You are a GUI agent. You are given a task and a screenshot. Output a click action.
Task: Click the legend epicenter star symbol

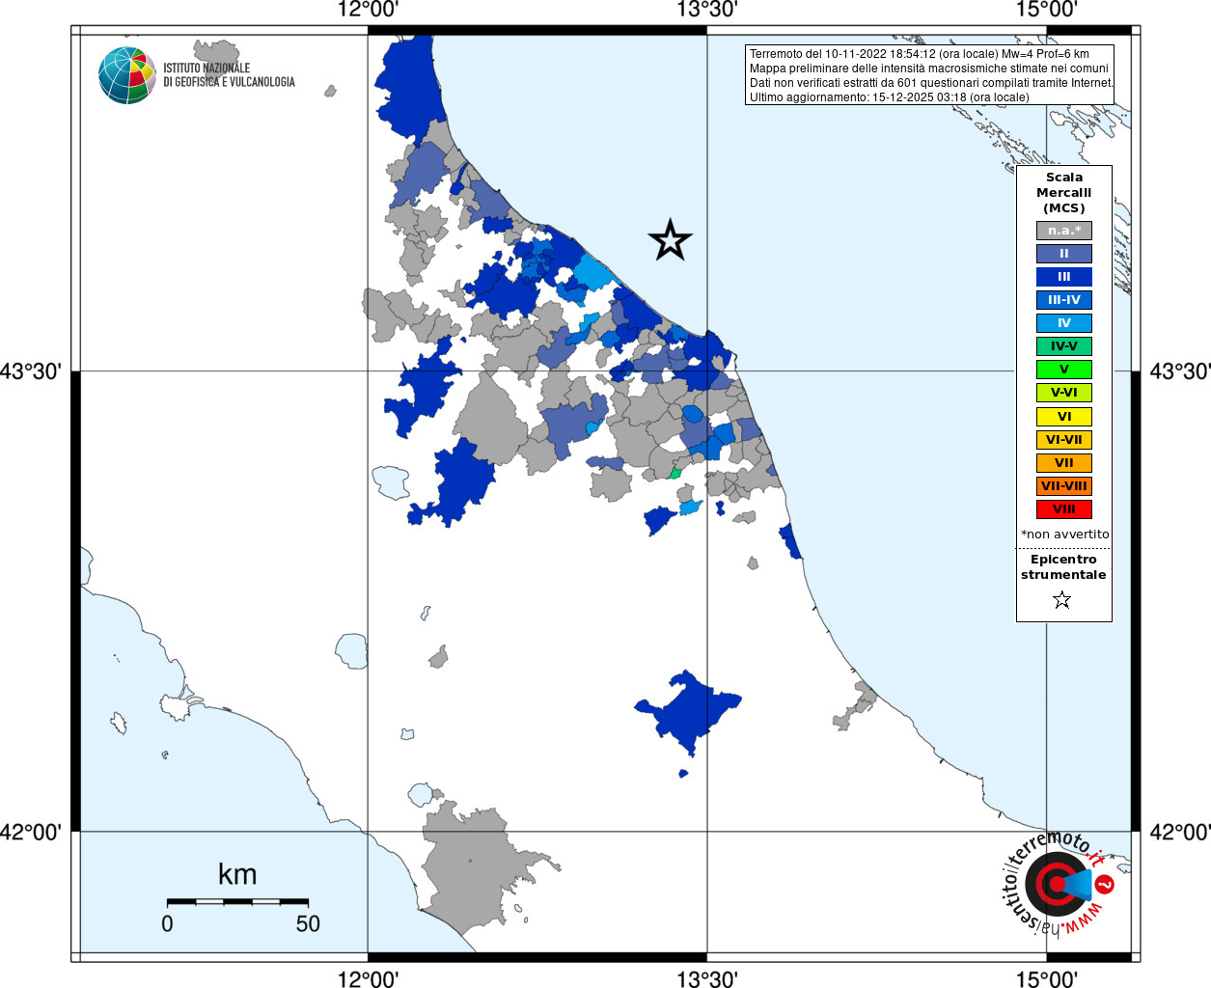(x=1062, y=600)
